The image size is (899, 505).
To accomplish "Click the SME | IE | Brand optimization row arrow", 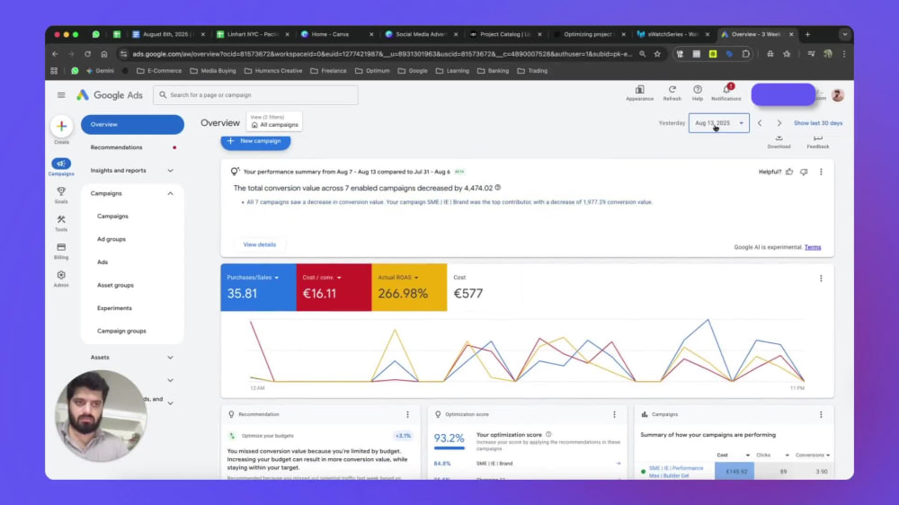I will tap(619, 463).
